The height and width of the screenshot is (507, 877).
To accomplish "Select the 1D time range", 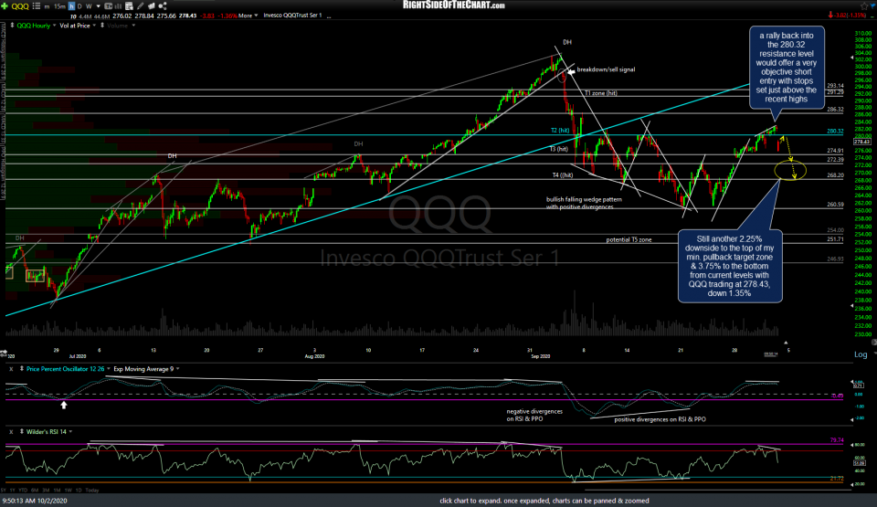I will coord(79,491).
